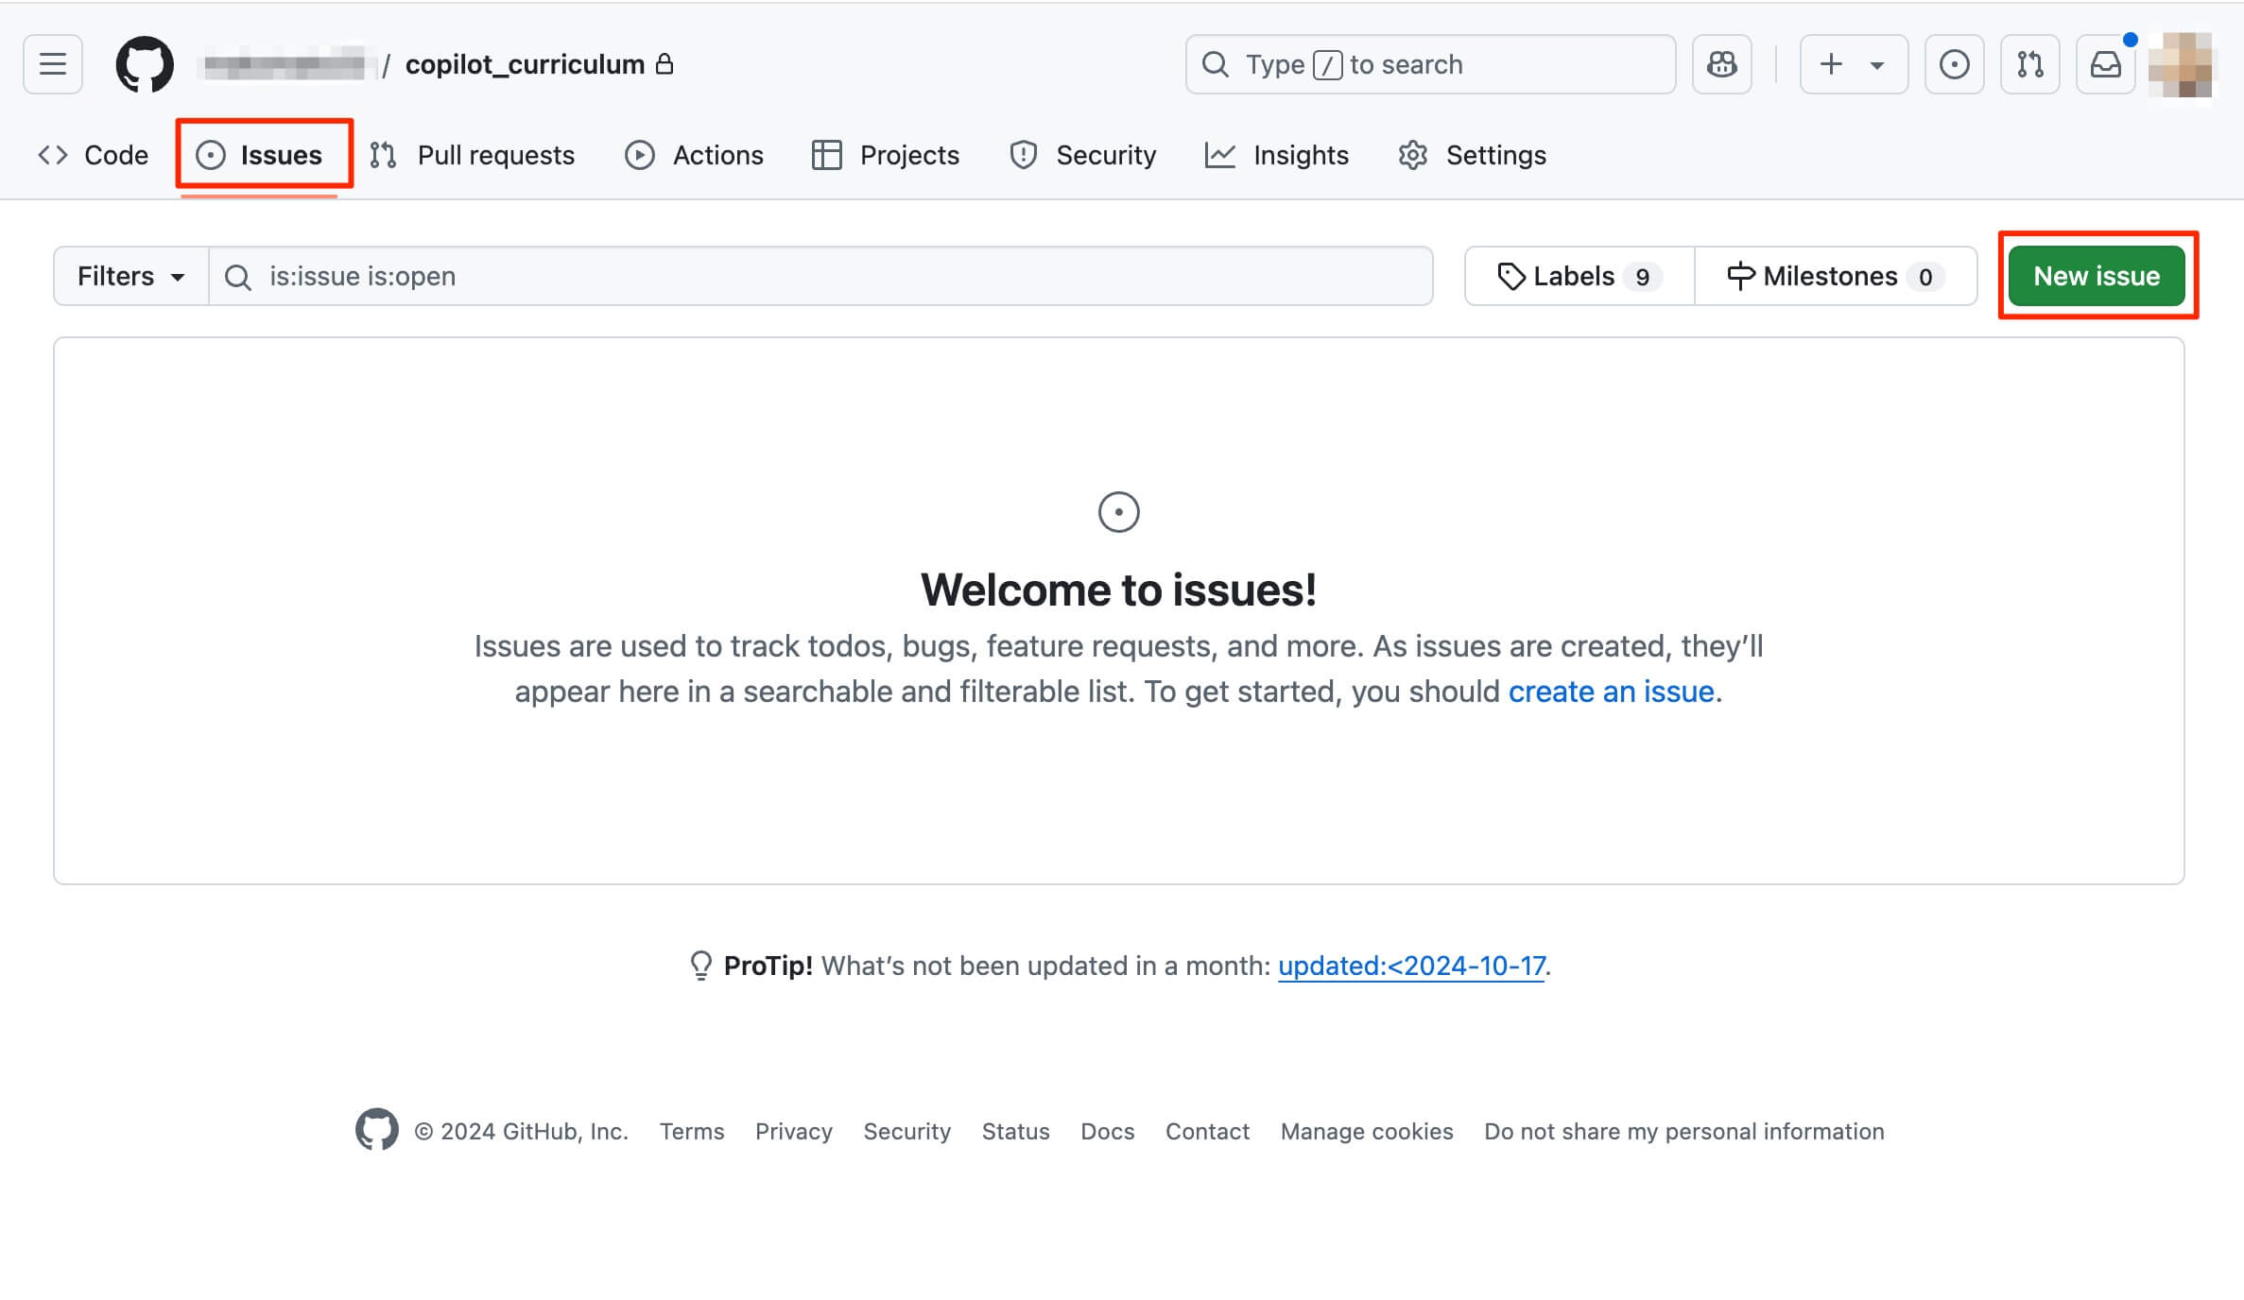The image size is (2244, 1300).
Task: Go to the Insights tab
Action: tap(1277, 155)
